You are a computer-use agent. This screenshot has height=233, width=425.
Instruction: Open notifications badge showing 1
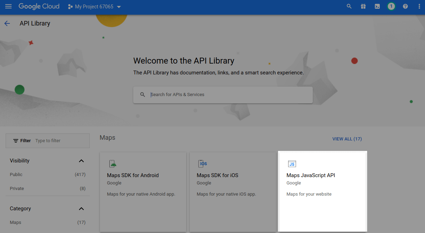[391, 6]
